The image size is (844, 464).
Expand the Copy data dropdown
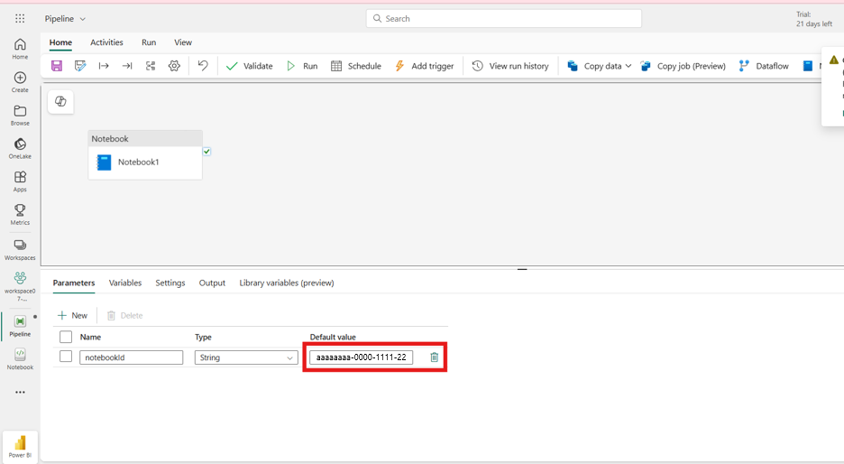(x=628, y=66)
